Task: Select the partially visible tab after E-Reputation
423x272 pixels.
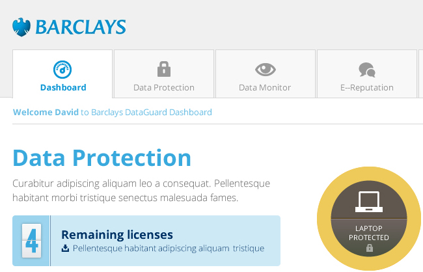Action: (x=420, y=74)
